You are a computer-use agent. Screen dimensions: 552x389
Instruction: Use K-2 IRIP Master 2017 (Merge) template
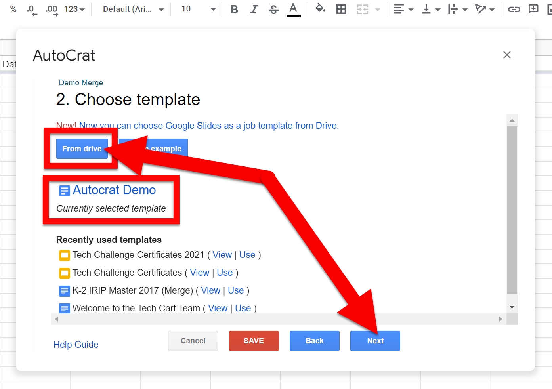tap(236, 290)
